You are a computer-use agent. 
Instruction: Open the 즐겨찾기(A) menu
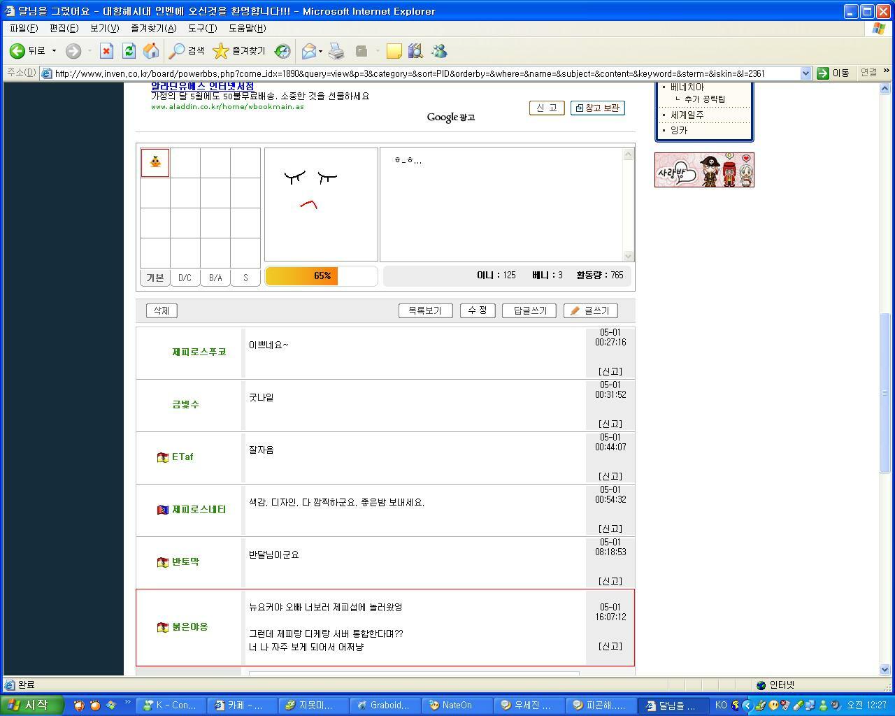153,28
